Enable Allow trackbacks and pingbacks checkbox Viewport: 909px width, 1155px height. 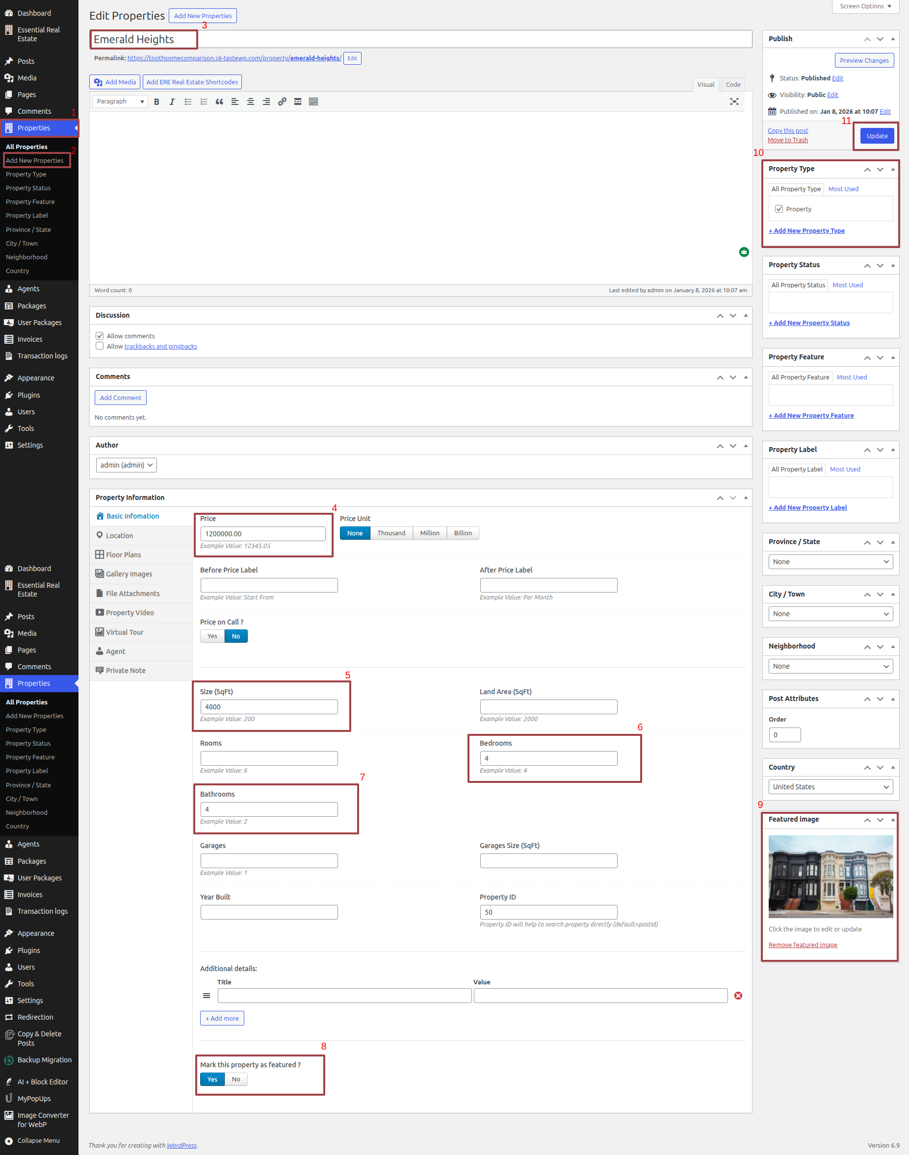(x=100, y=346)
